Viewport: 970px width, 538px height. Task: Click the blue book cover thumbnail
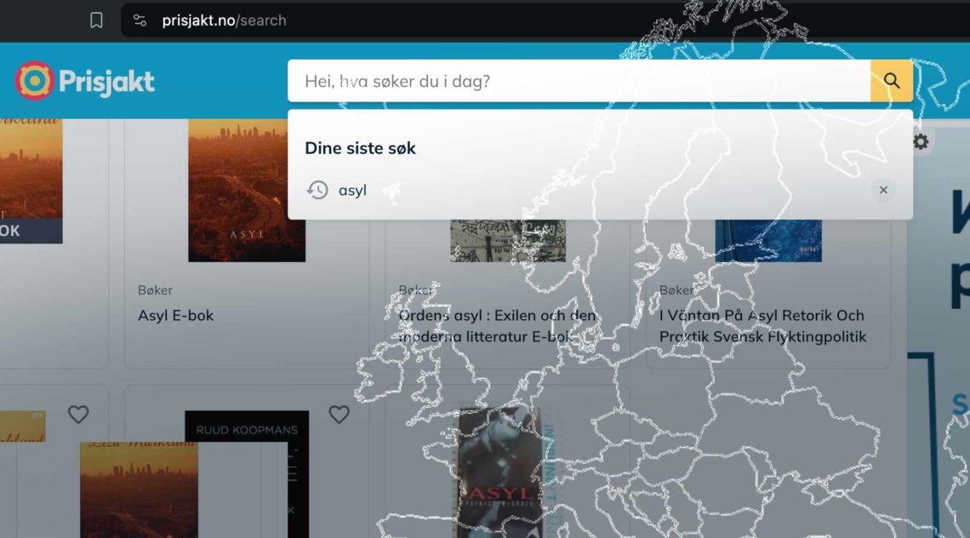(768, 240)
